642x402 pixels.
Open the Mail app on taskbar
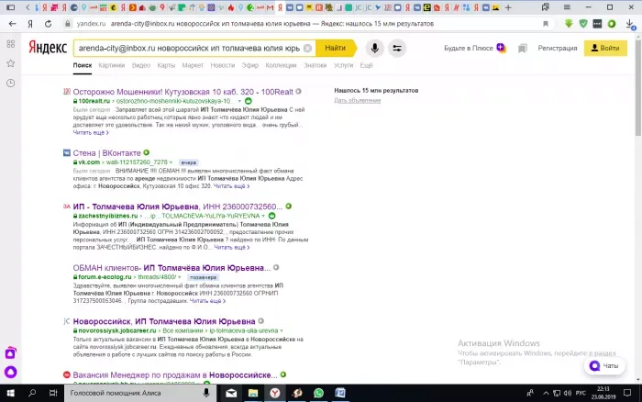click(x=231, y=393)
